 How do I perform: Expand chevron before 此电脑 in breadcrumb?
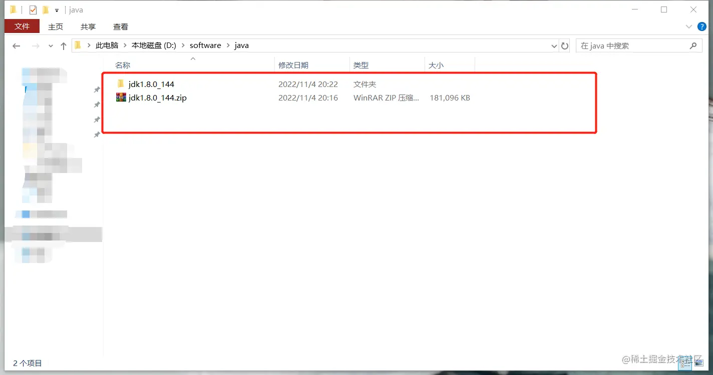point(89,45)
